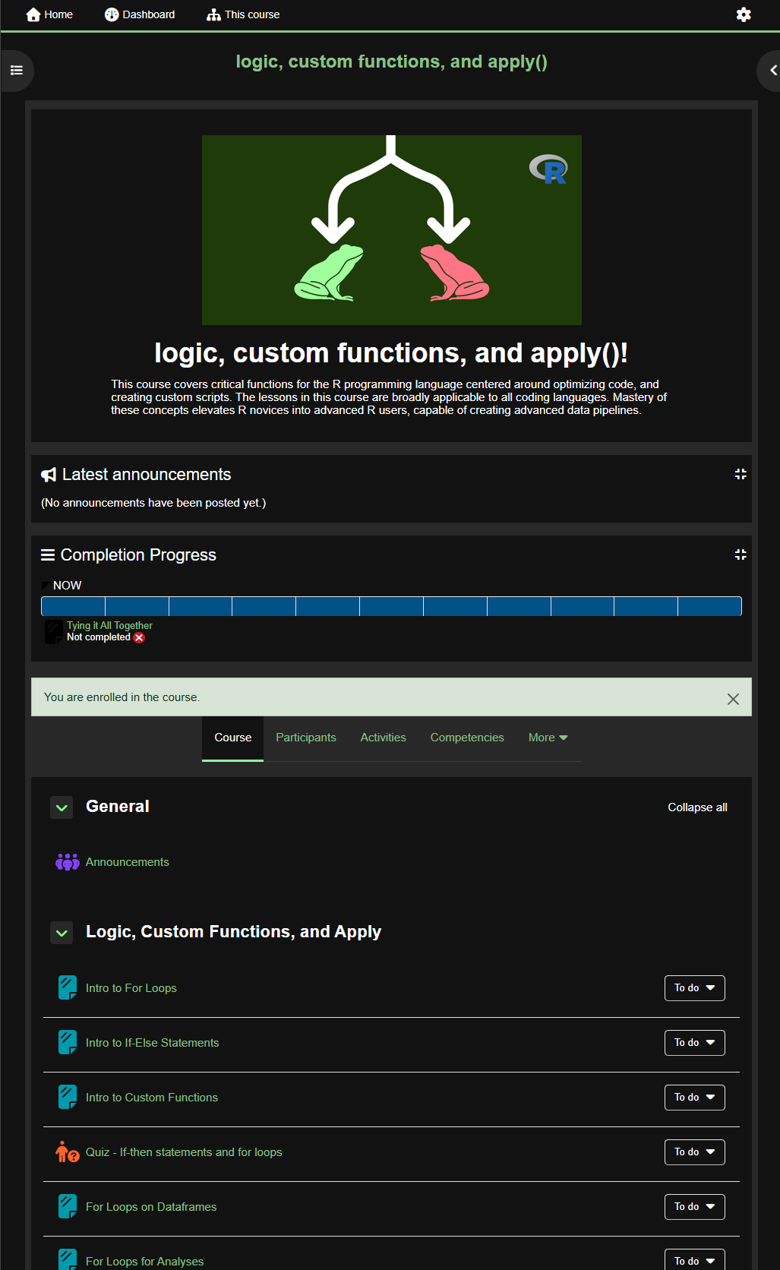Click the first segment of progress bar
780x1270 pixels.
tap(74, 606)
